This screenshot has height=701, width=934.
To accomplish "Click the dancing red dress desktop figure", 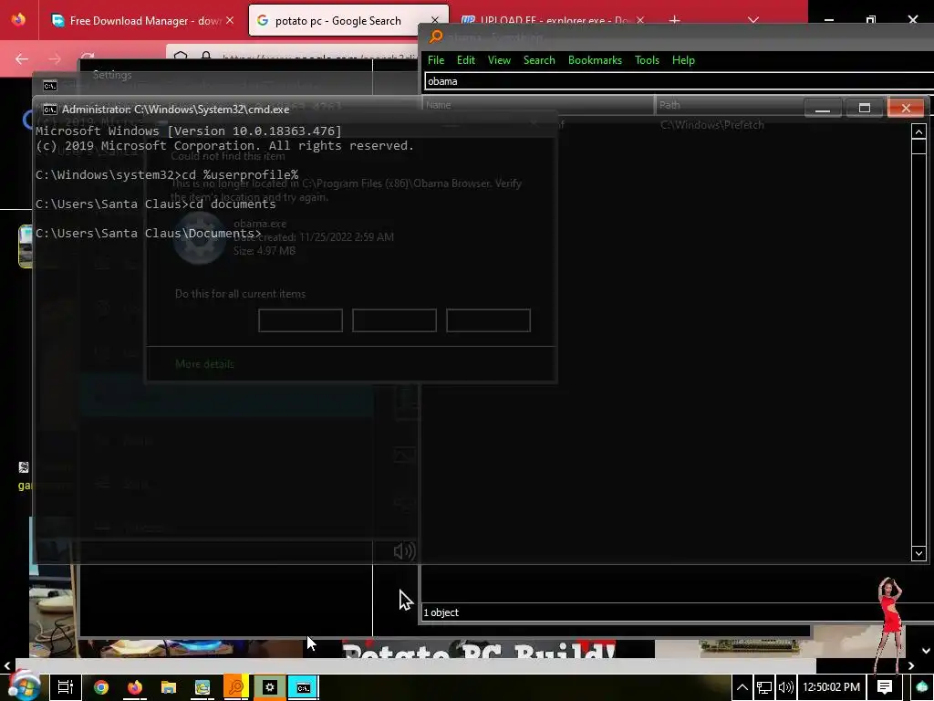I will (x=890, y=624).
